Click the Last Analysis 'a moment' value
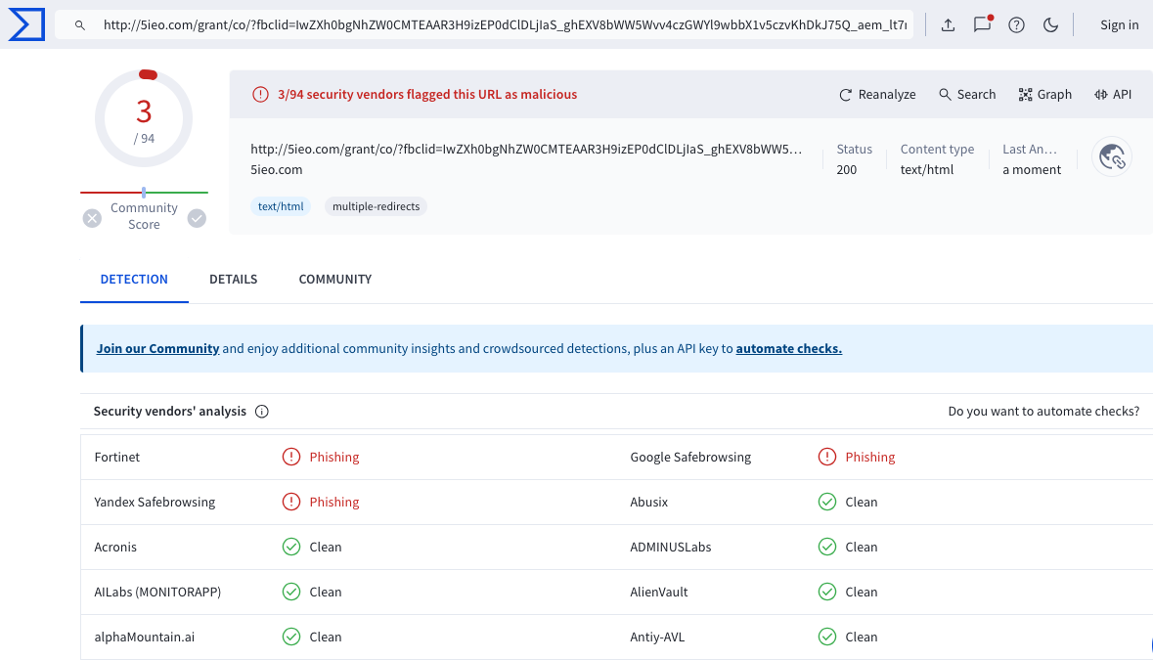This screenshot has height=660, width=1153. click(x=1032, y=170)
